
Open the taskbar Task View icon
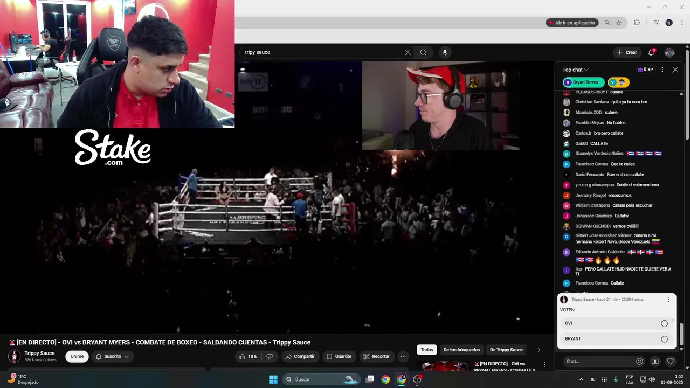370,379
